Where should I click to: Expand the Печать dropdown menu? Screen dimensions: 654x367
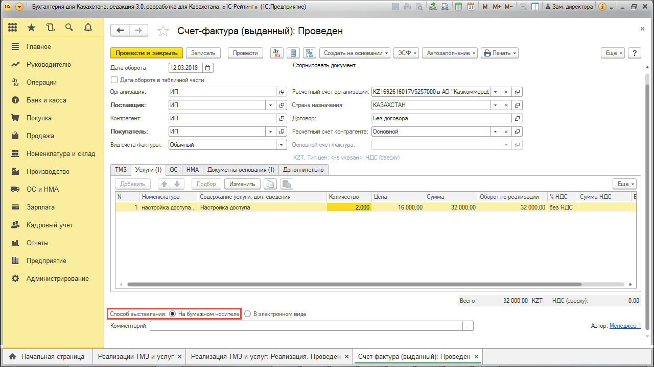499,53
